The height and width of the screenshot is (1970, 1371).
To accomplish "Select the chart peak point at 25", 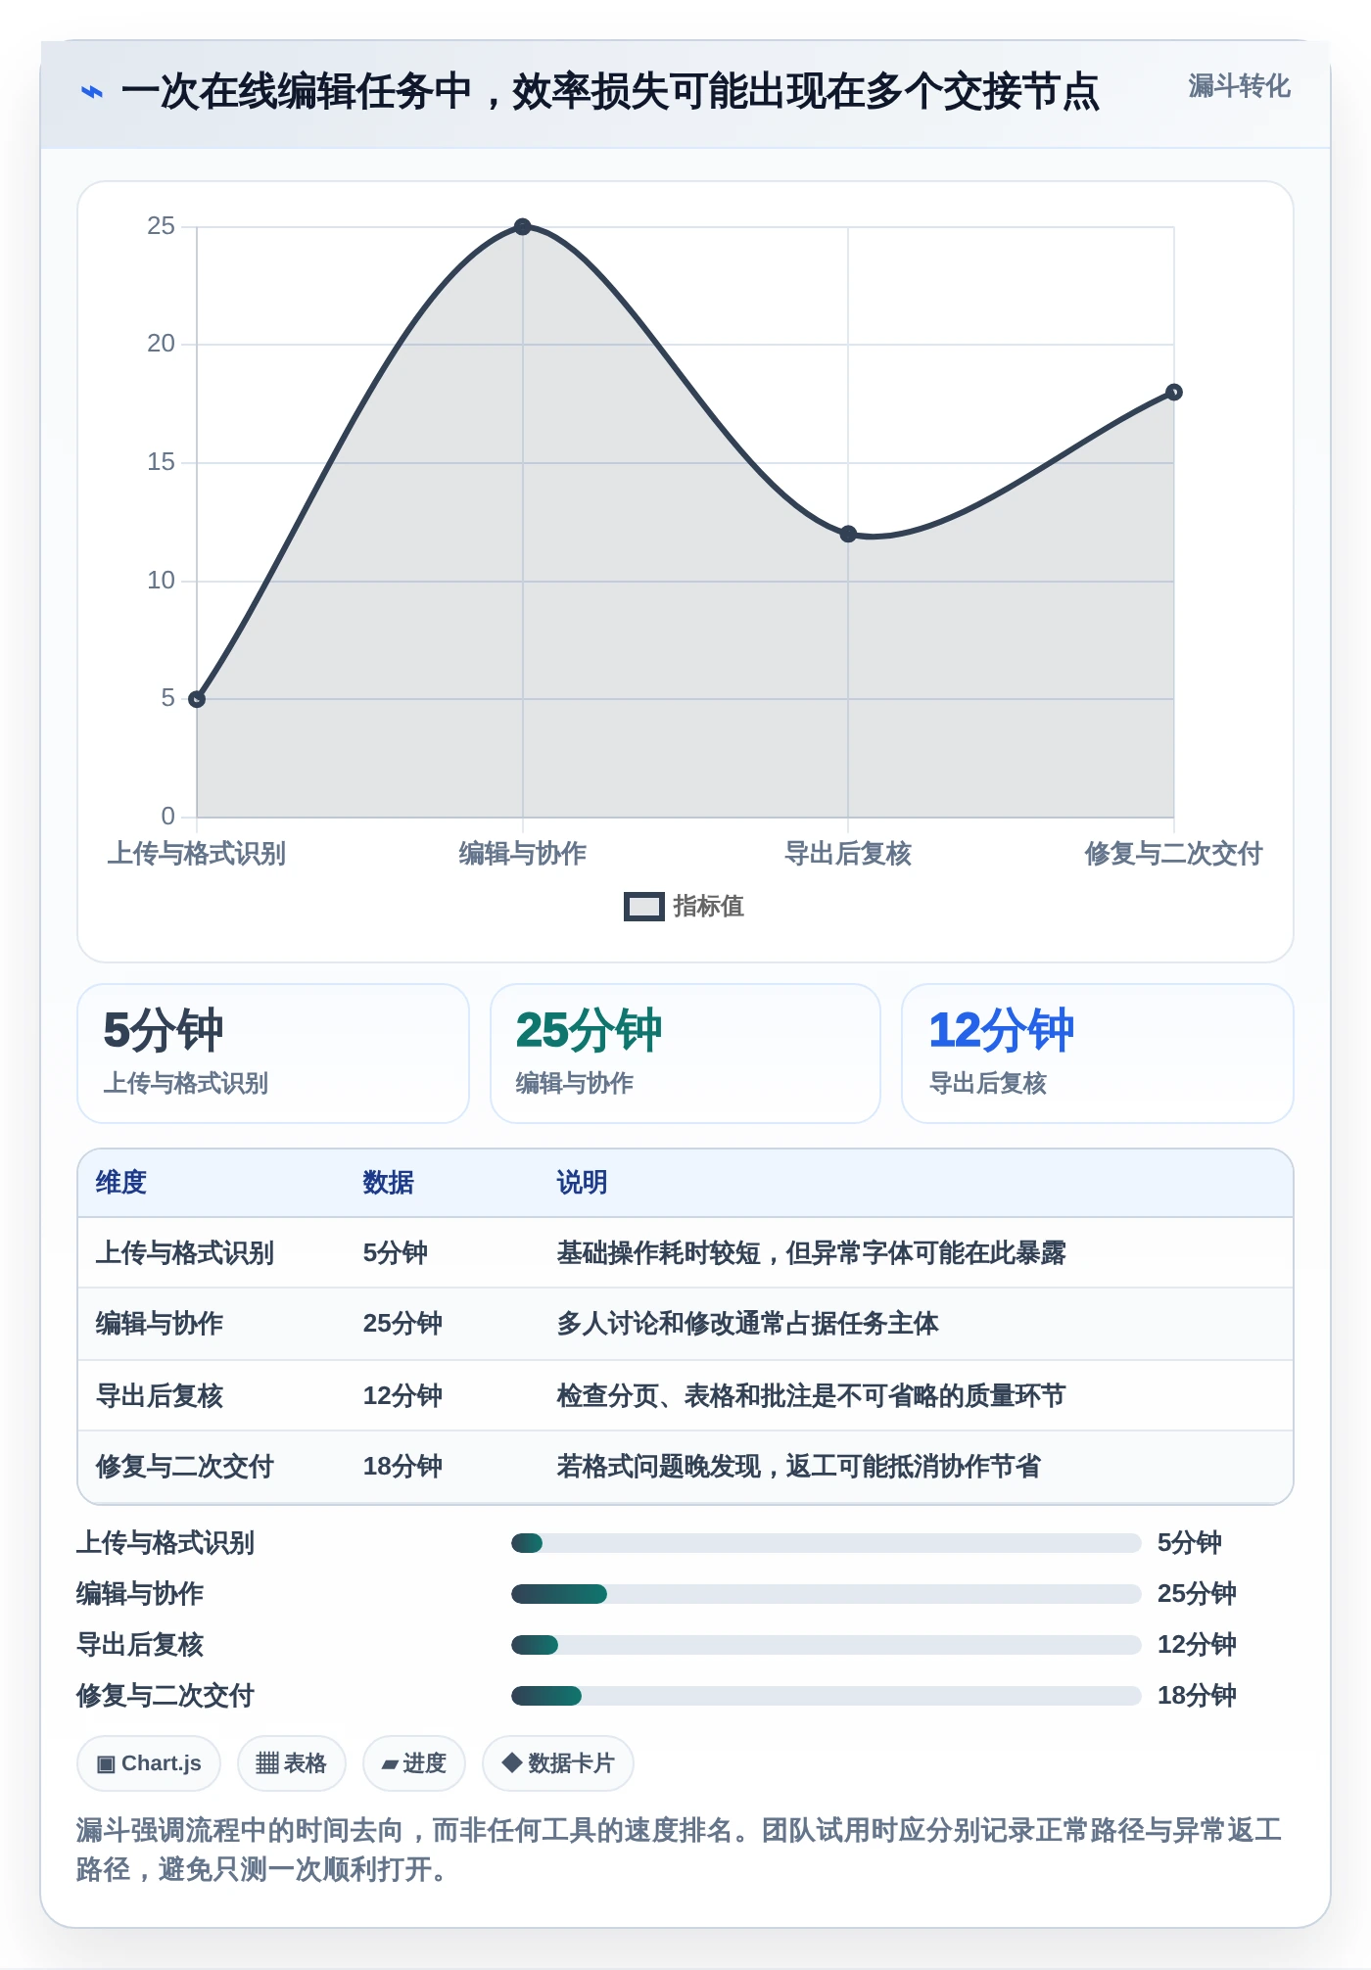I will coord(523,227).
